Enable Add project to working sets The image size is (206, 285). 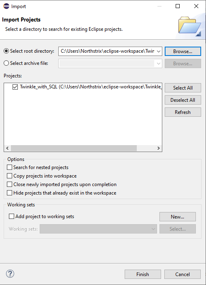11,216
